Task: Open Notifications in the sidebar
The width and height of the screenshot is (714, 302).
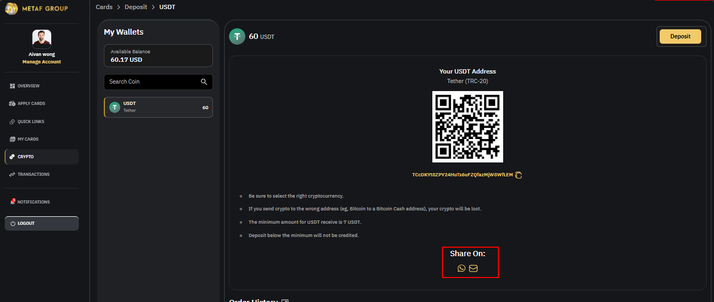Action: pos(42,202)
